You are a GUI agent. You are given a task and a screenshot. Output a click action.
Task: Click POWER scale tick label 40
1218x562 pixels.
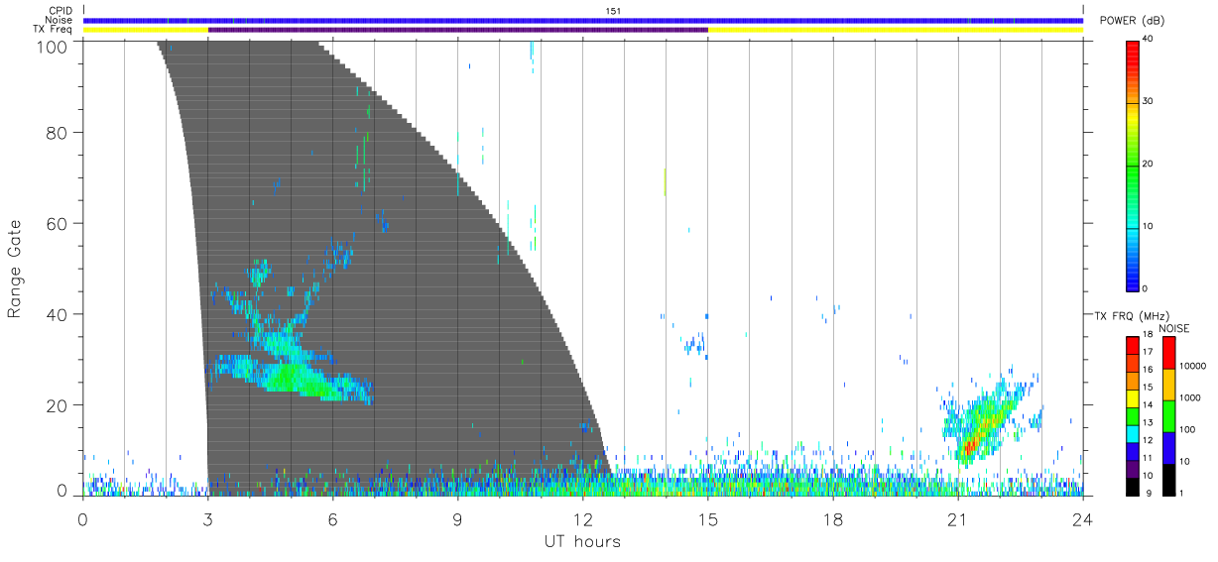point(1148,40)
